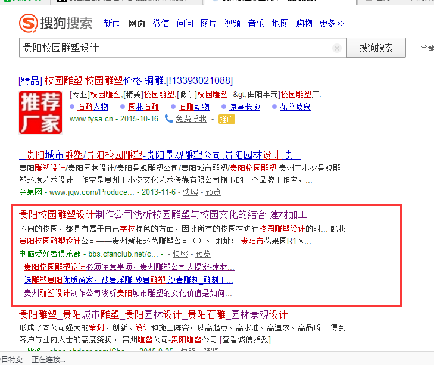Click the [查看诚信指数] link

245,339
